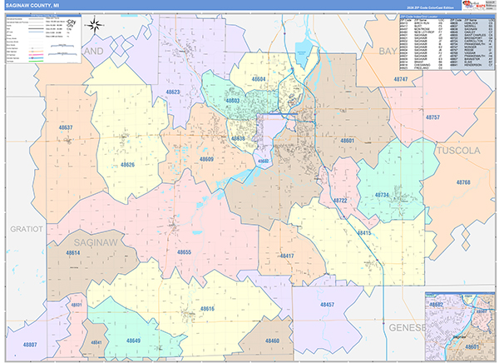The image size is (499, 363).
Task: Select ZIP code label 48609
Action: pos(206,159)
